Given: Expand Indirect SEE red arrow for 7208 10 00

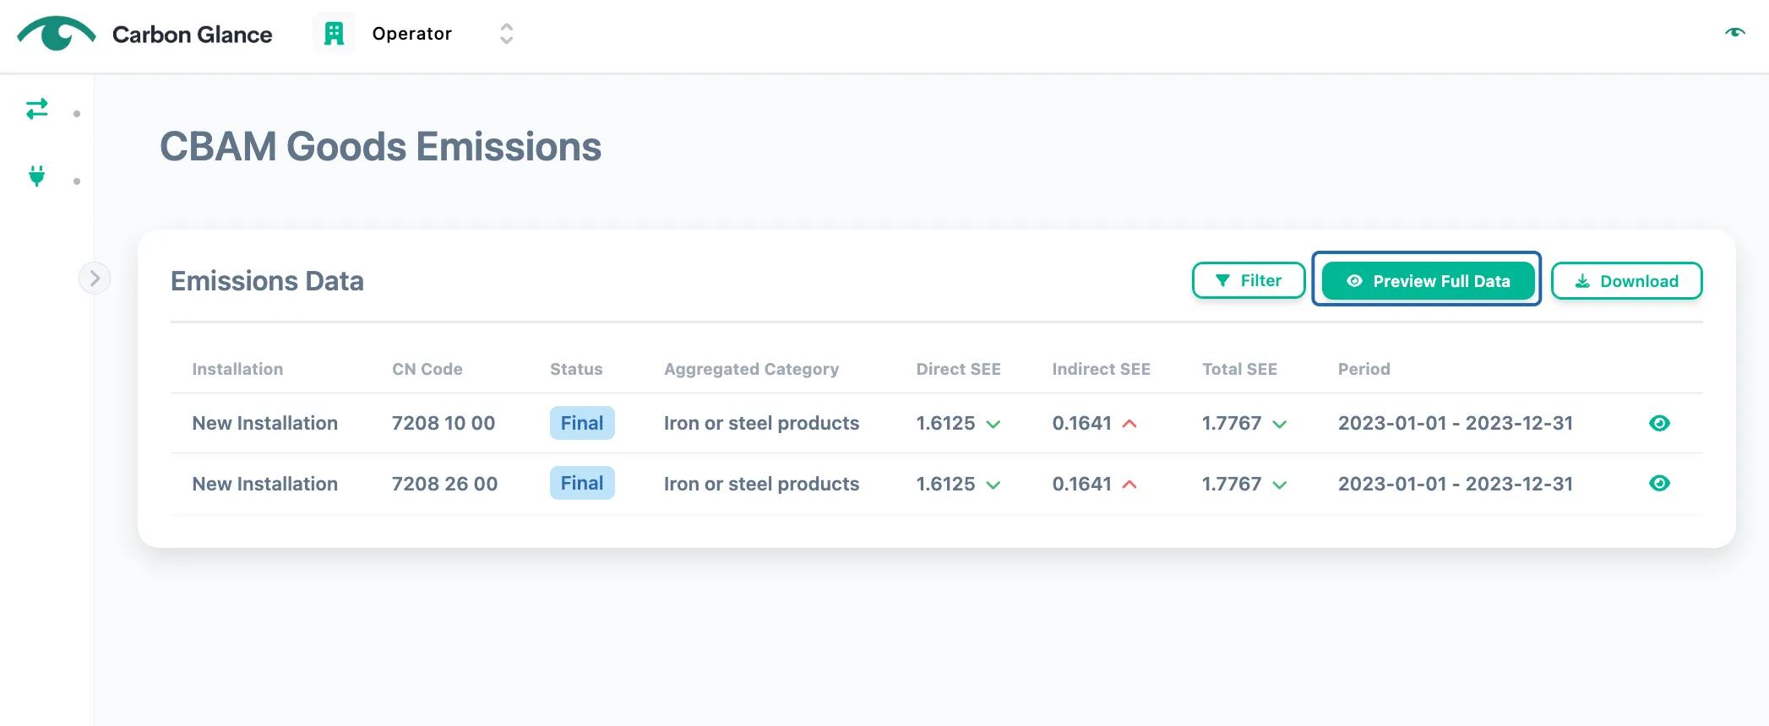Looking at the screenshot, I should click(x=1129, y=424).
